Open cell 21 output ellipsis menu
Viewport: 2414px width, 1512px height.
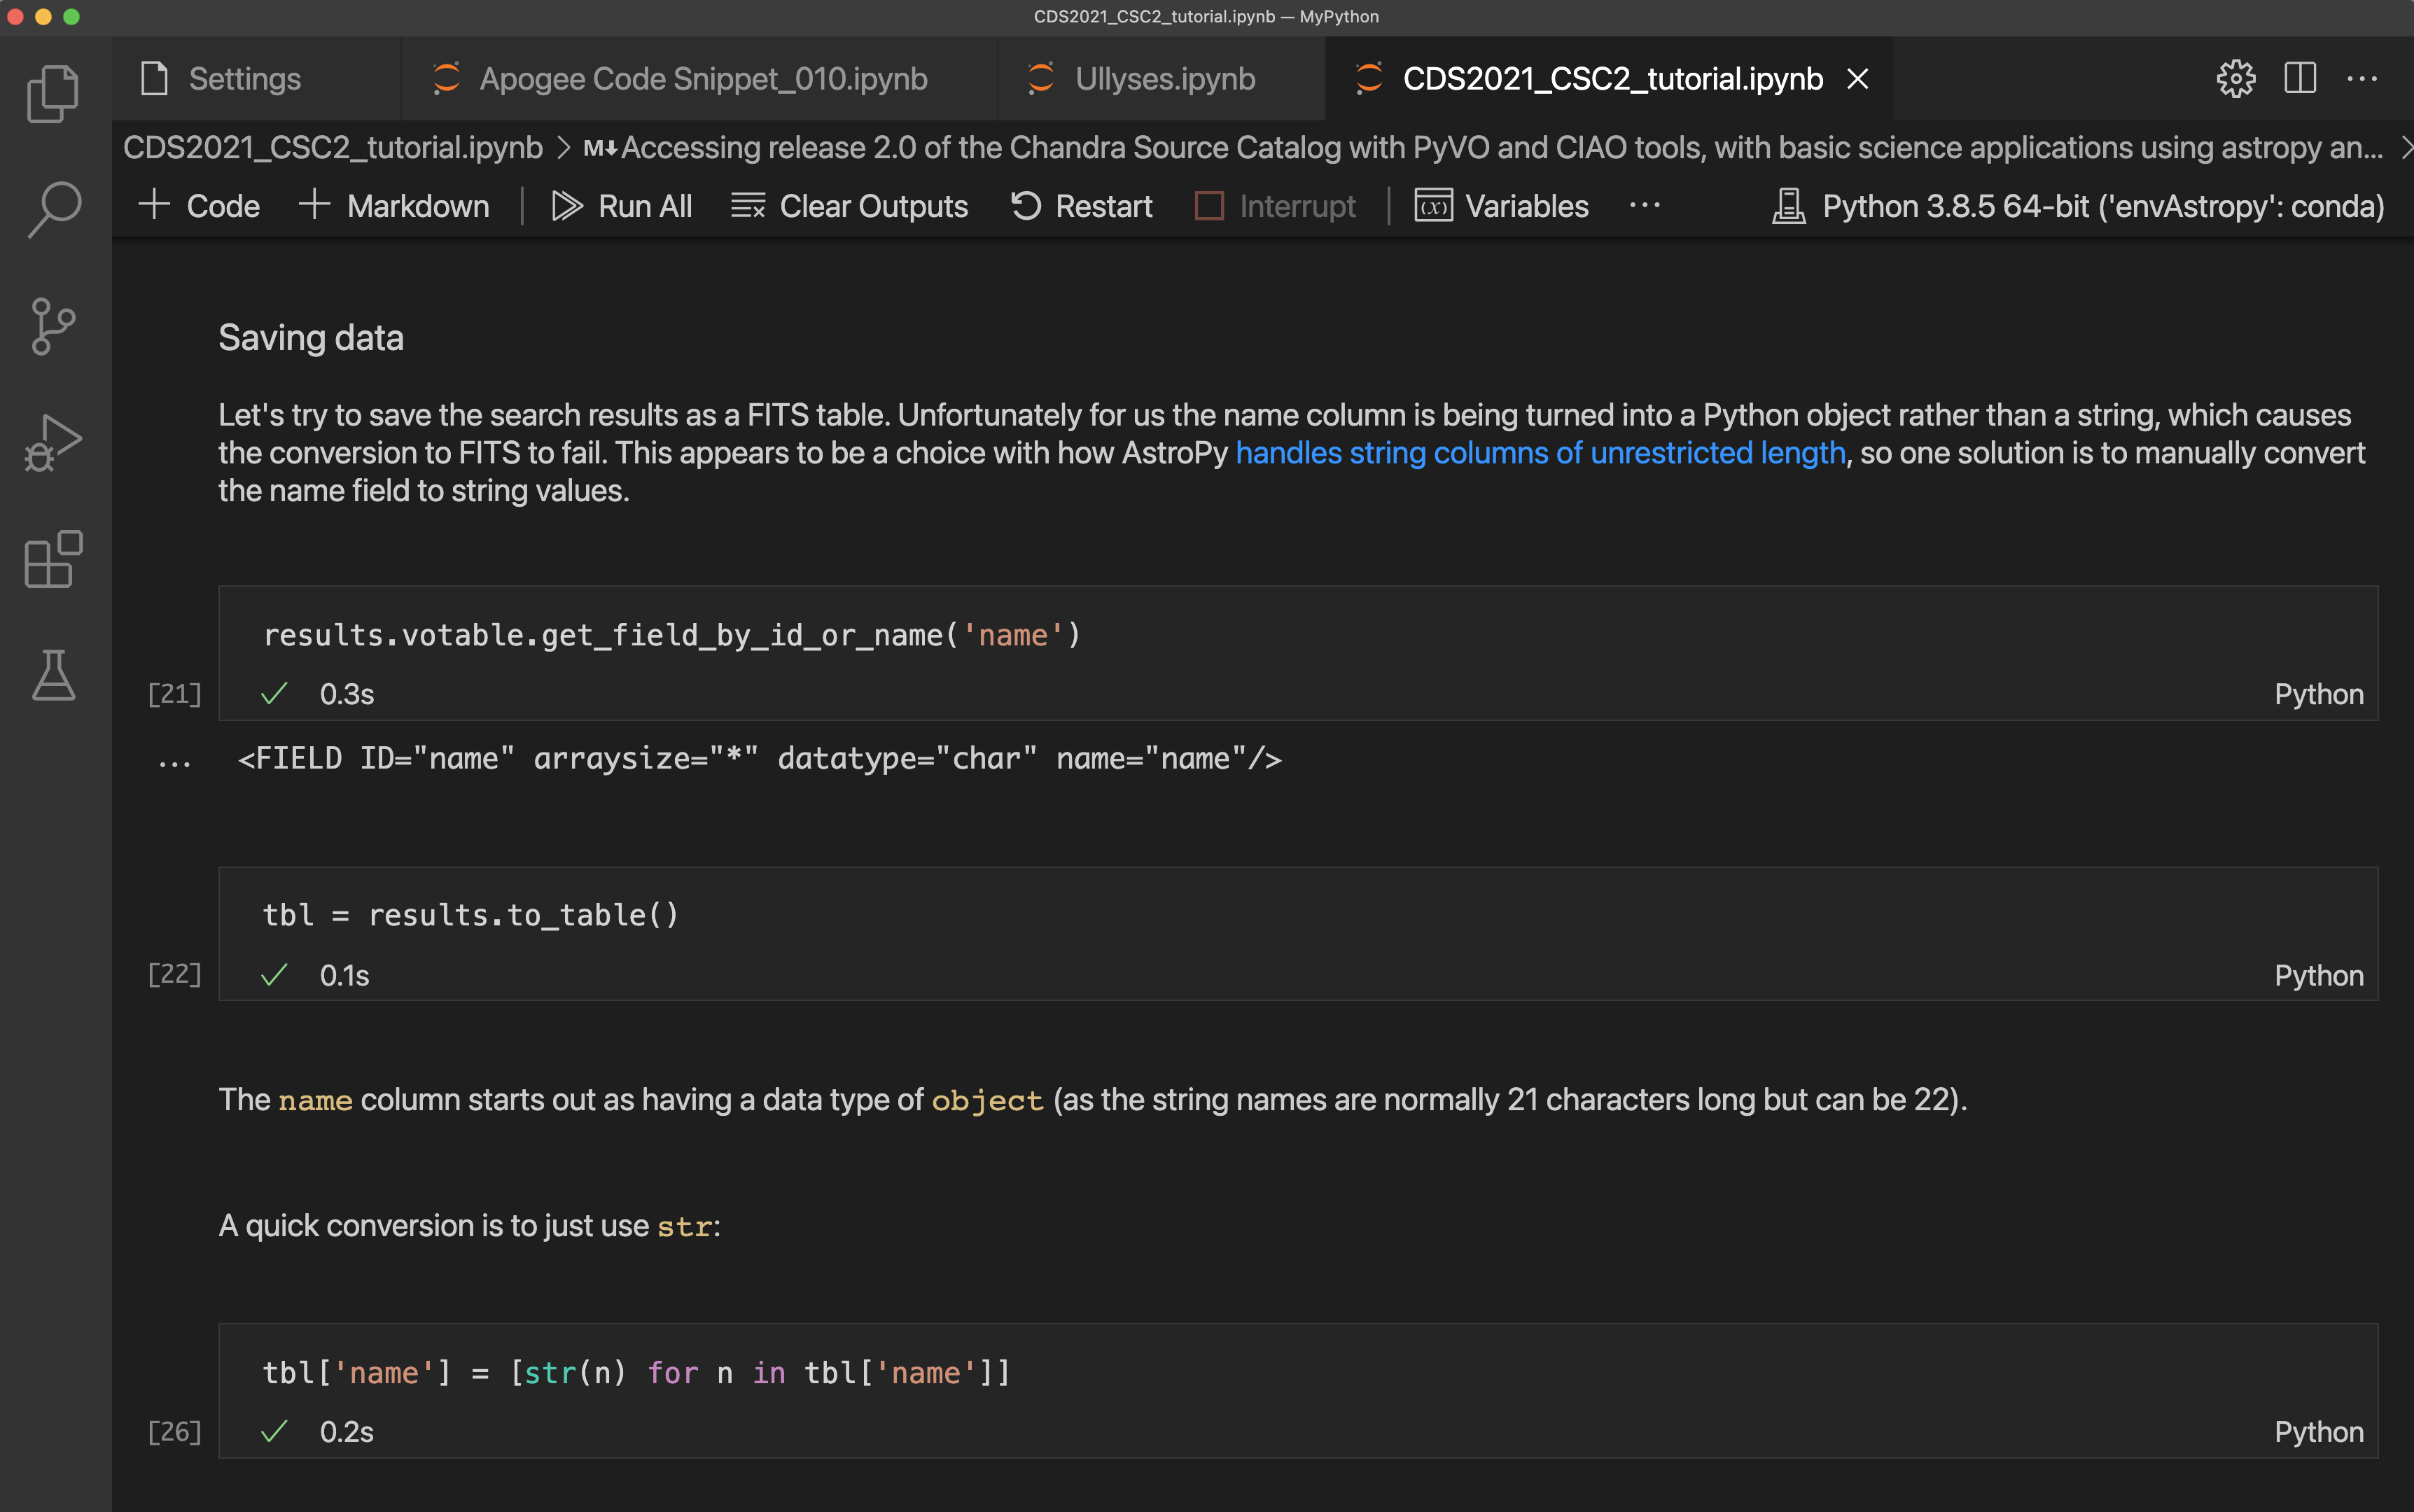tap(174, 764)
